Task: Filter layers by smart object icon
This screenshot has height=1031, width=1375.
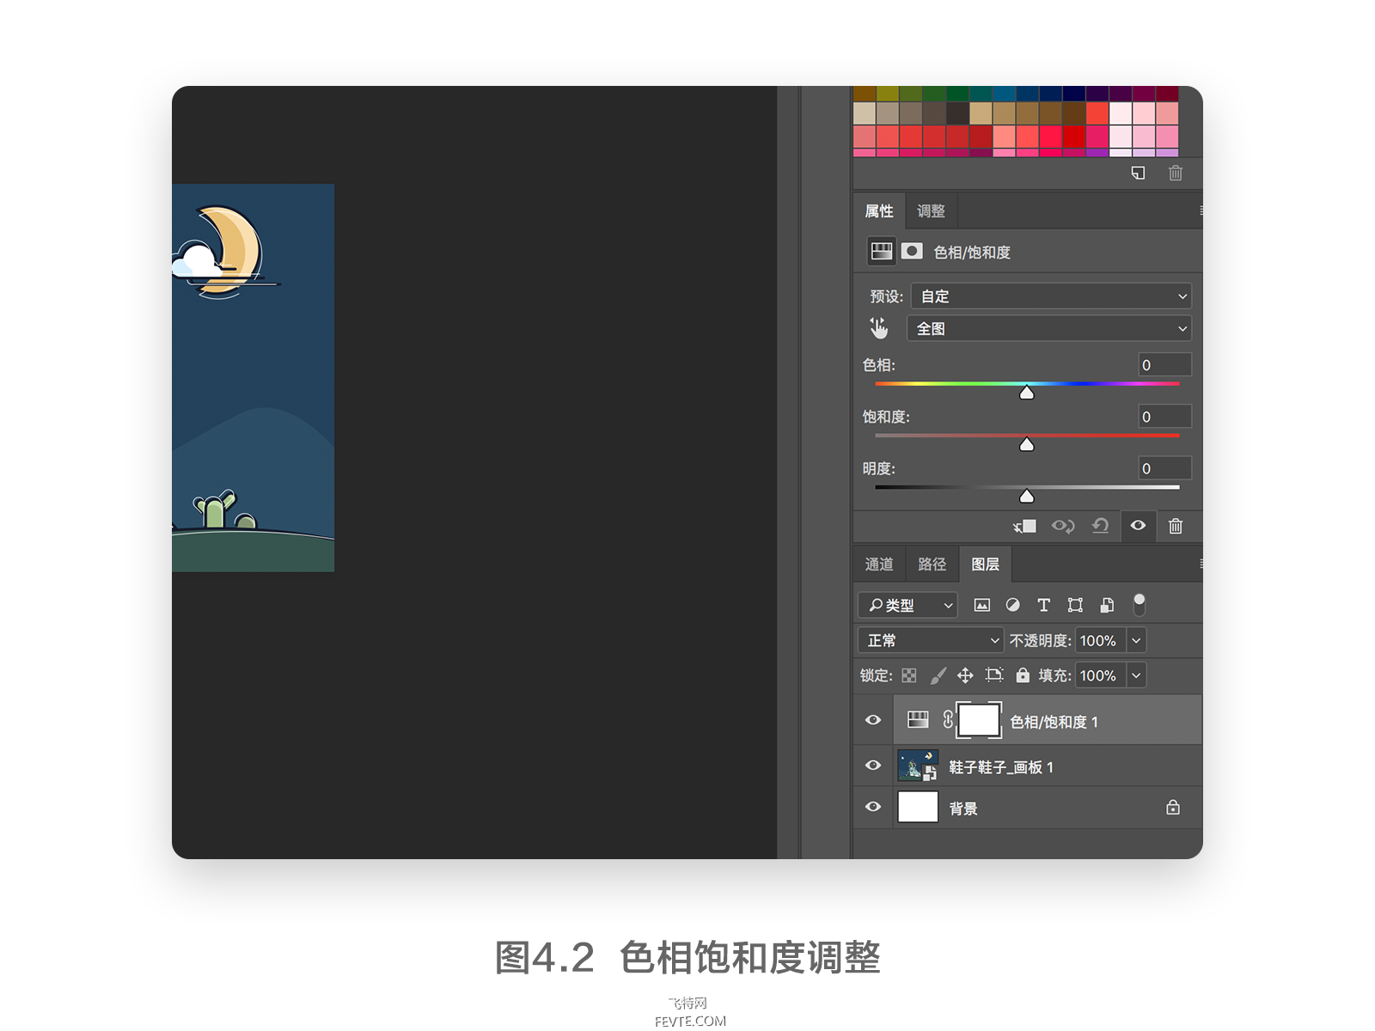Action: tap(1107, 605)
